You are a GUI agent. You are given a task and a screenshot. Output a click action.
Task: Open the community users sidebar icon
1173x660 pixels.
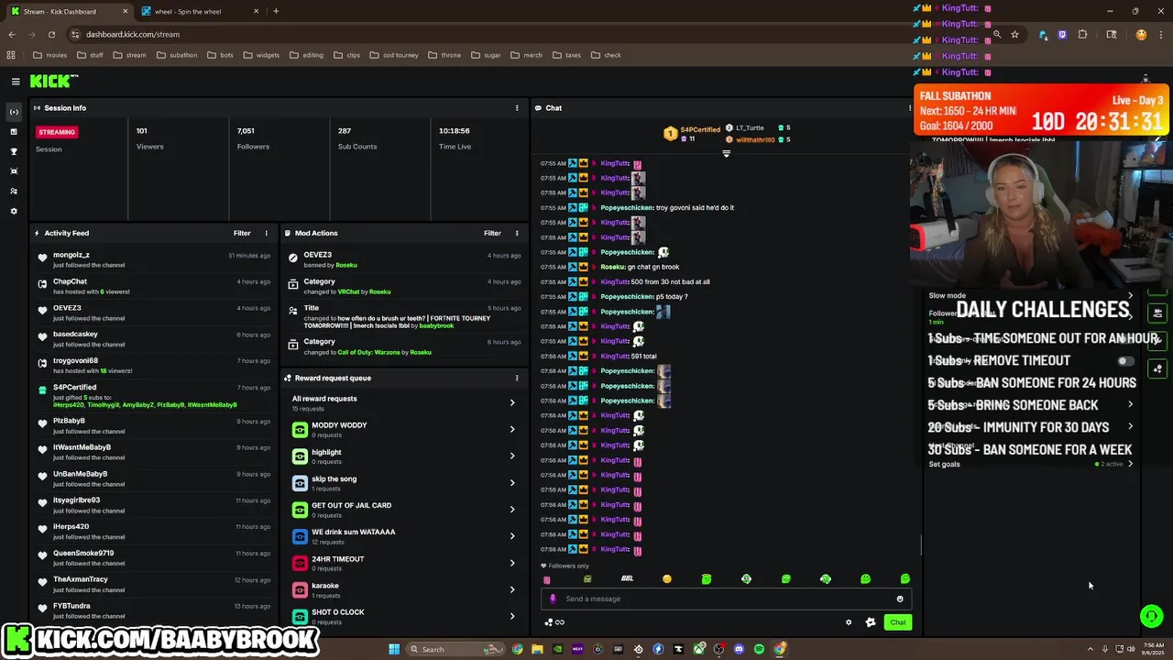tap(14, 192)
